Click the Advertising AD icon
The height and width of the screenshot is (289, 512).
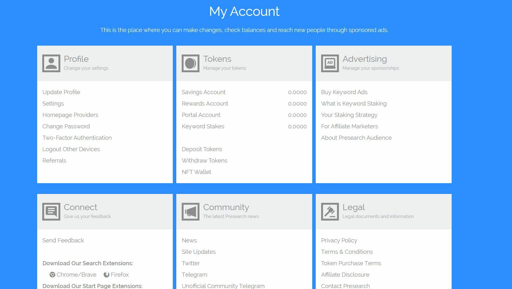(330, 63)
